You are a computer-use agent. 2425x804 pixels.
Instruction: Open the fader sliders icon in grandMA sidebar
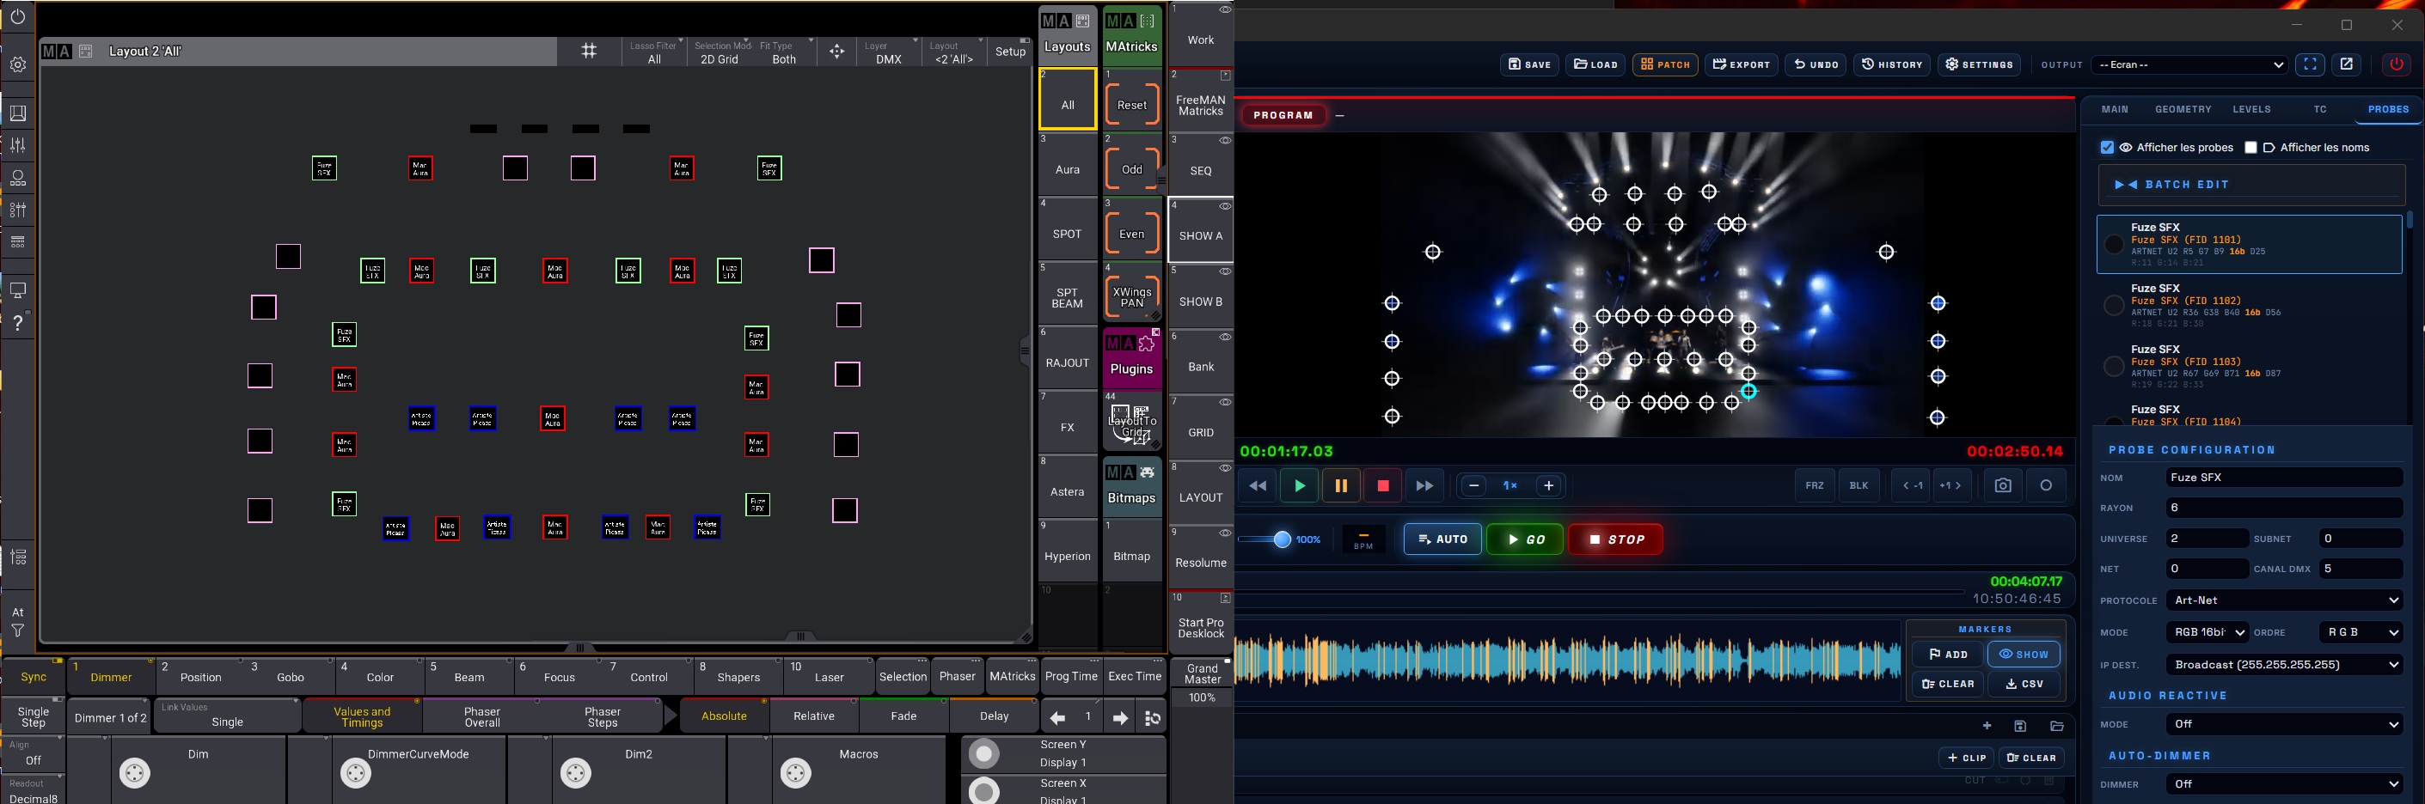pyautogui.click(x=18, y=145)
